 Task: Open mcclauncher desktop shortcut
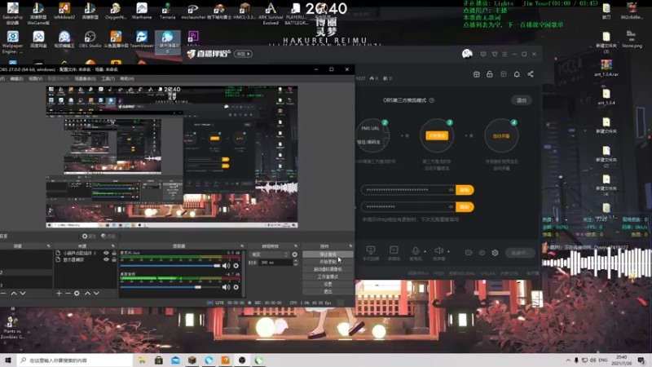tap(193, 11)
